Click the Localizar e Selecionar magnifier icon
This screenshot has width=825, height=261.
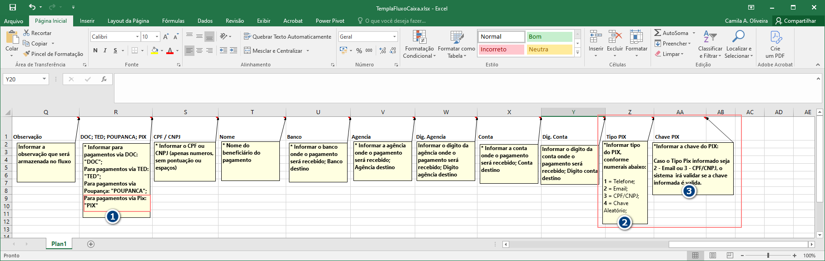tap(738, 36)
